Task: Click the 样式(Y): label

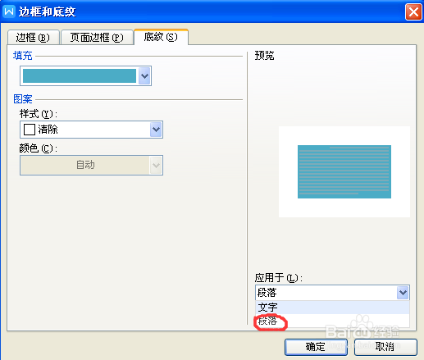Action: (x=39, y=114)
